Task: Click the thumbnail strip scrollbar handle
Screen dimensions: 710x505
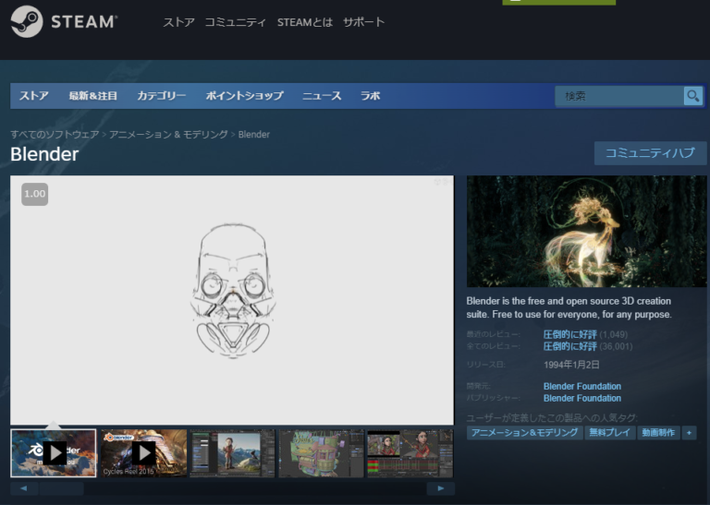Action: [x=62, y=488]
